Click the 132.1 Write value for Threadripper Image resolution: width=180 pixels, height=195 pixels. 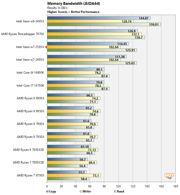[136, 34]
